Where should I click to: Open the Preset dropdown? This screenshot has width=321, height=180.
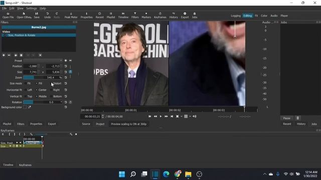coord(43,60)
